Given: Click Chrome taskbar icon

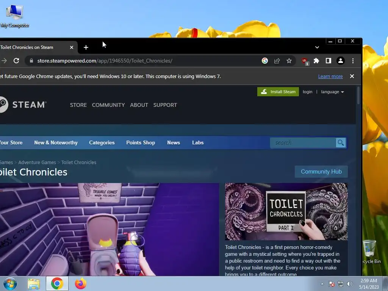Looking at the screenshot, I should 57,283.
